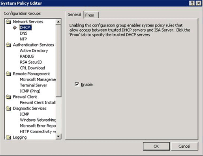This screenshot has width=203, height=156.
Task: Click the Authentication Services folder icon
Action: point(9,45)
